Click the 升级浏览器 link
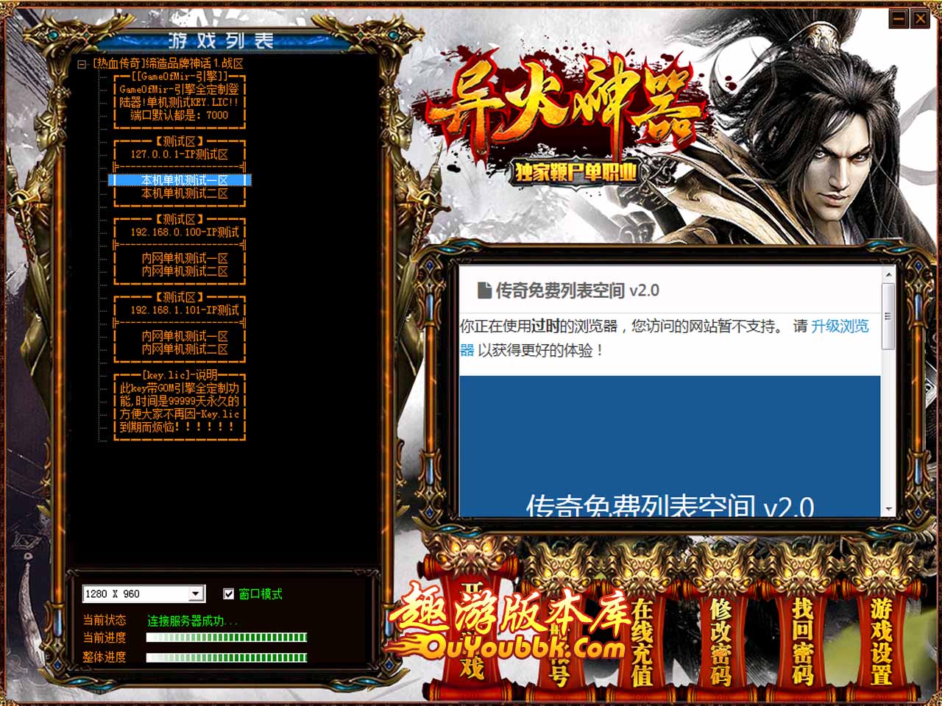This screenshot has width=942, height=706. tap(839, 327)
